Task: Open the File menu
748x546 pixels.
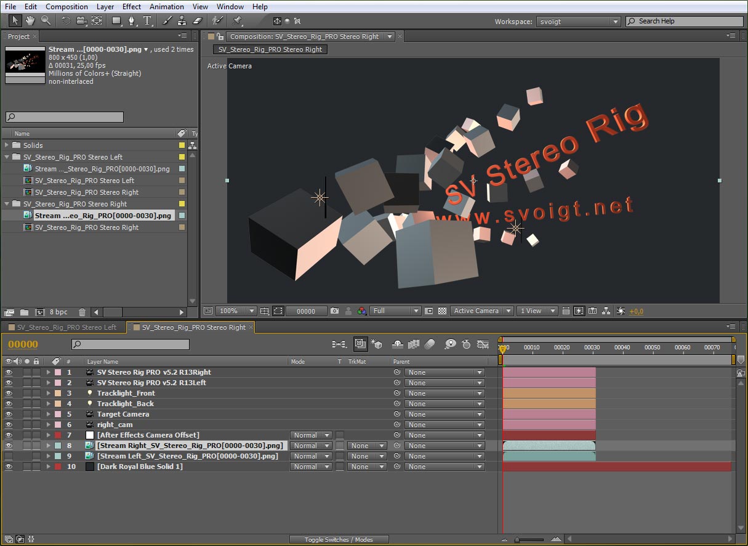Action: (x=10, y=7)
